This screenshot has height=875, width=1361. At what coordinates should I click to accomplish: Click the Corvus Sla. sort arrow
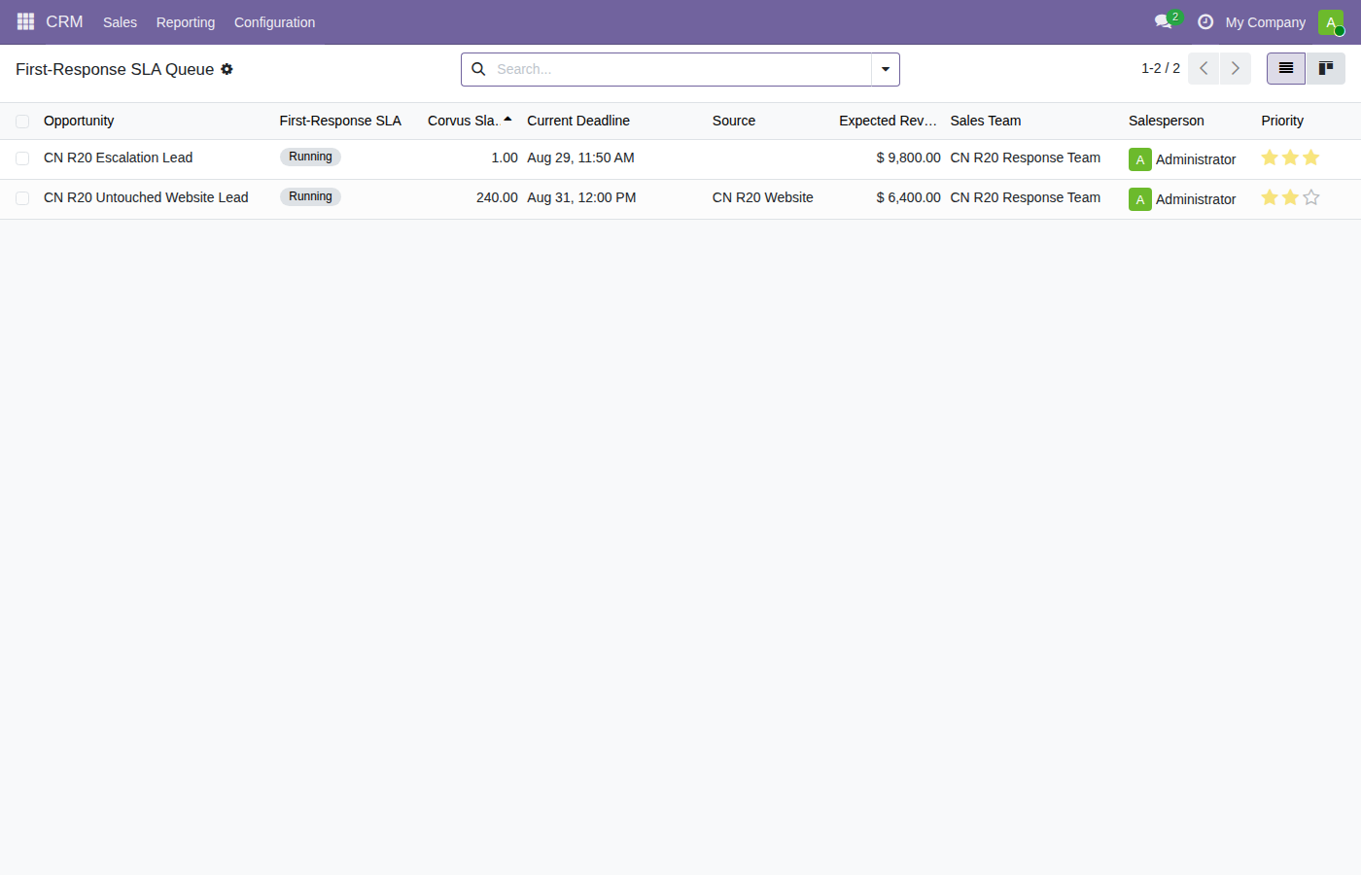pos(507,120)
